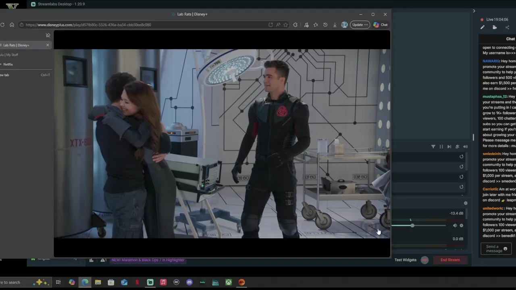Viewport: 516px width, 290px height.
Task: Open unitedwork username in chat
Action: [493, 209]
